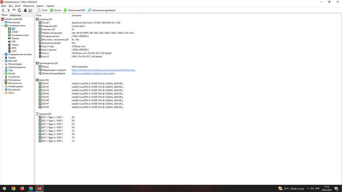
Task: Open the Сервис menu
Action: click(x=40, y=6)
